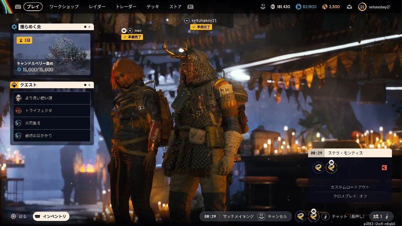Click the 火花散る quest giver portrait

click(x=19, y=123)
